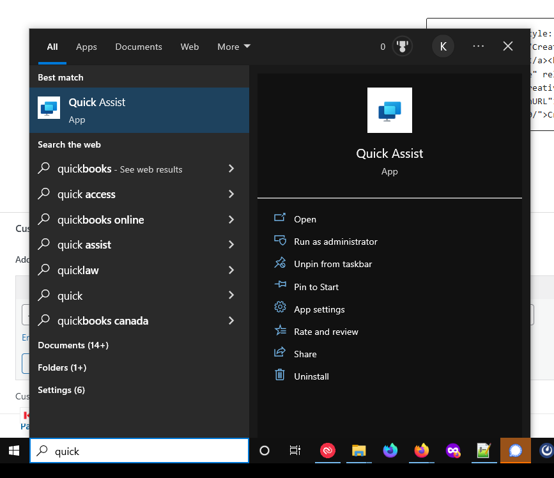Switch to the All tab
Viewport: 554px width, 478px height.
coord(52,47)
